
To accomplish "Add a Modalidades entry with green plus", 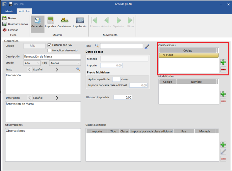I will pos(223,94).
